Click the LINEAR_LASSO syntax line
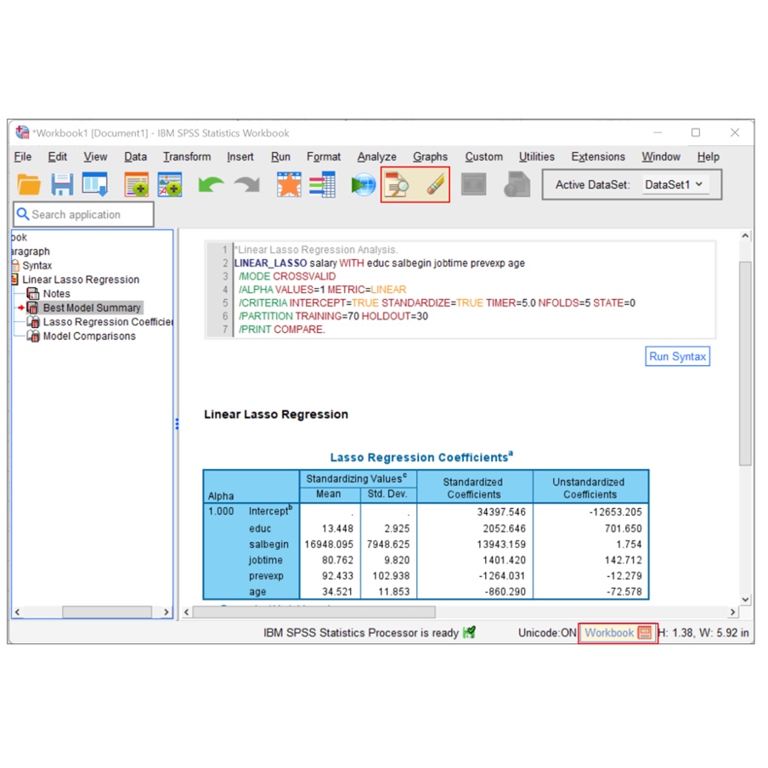This screenshot has height=768, width=768. (379, 263)
